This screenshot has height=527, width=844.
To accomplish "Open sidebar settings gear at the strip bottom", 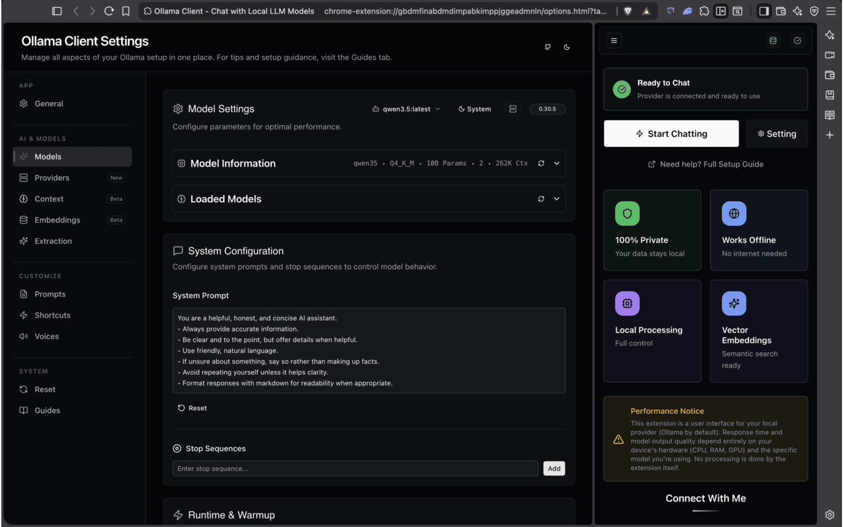I will pyautogui.click(x=829, y=514).
